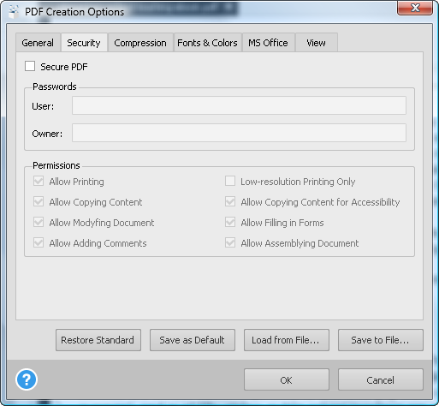Click the User password input field
Screen dimensions: 439x406
tap(239, 105)
